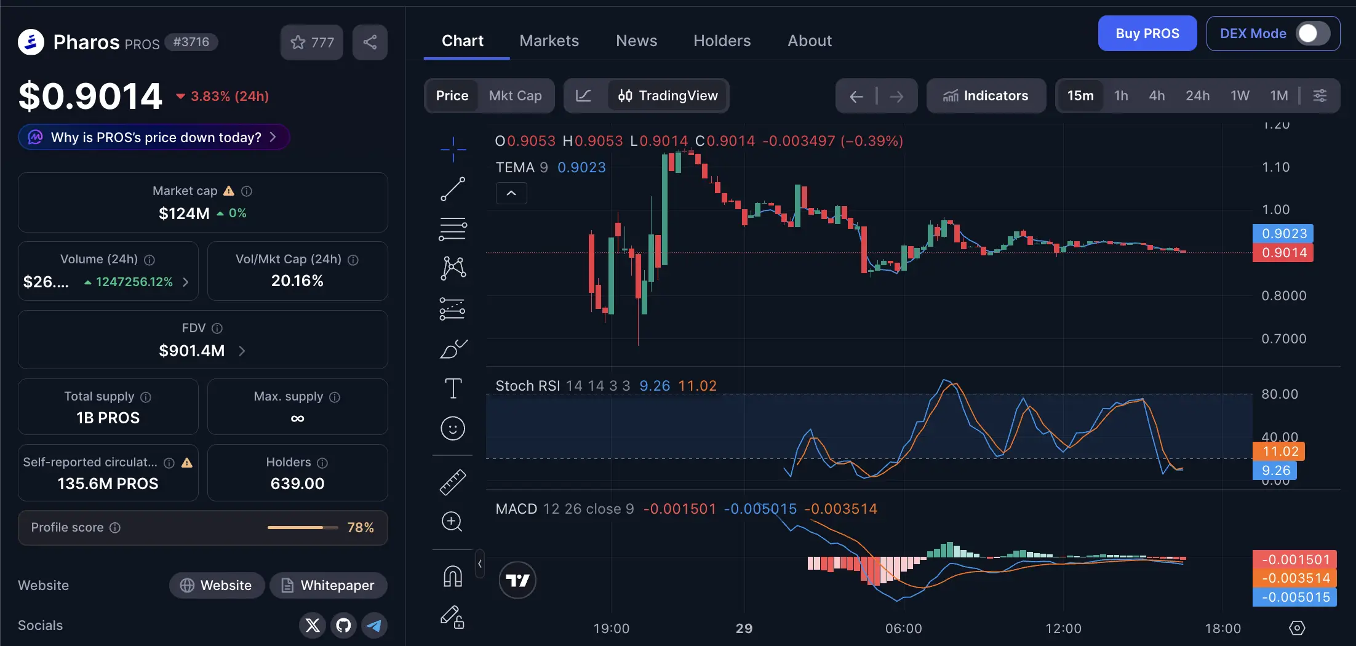Select the Trend Line drawing tool
Screen dimensions: 1356x646
tap(453, 189)
